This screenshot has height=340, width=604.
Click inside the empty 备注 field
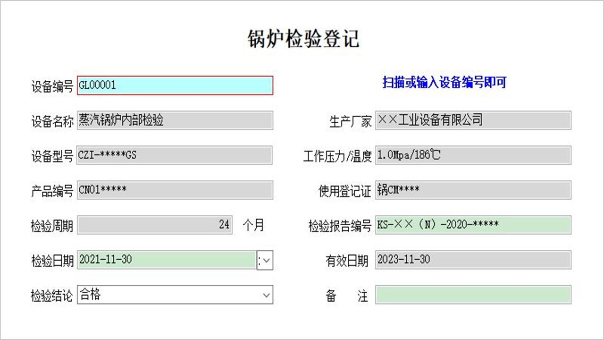coord(472,295)
